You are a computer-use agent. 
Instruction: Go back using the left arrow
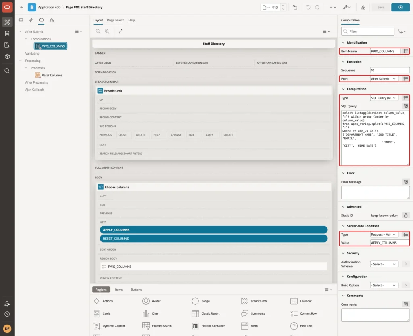coord(22,7)
